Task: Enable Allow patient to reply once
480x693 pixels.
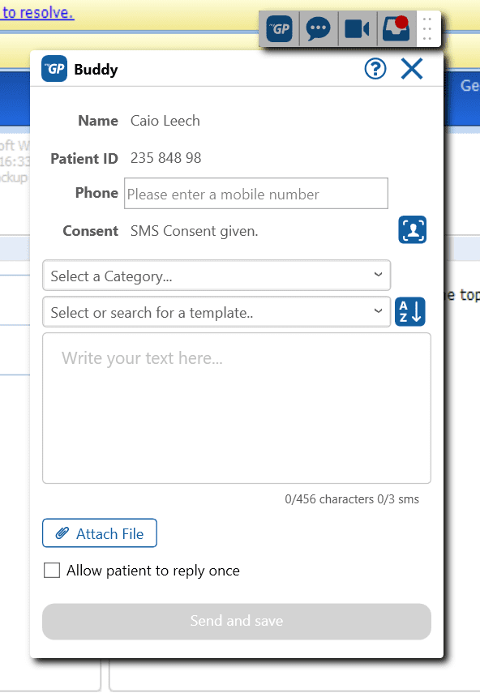Action: tap(52, 570)
